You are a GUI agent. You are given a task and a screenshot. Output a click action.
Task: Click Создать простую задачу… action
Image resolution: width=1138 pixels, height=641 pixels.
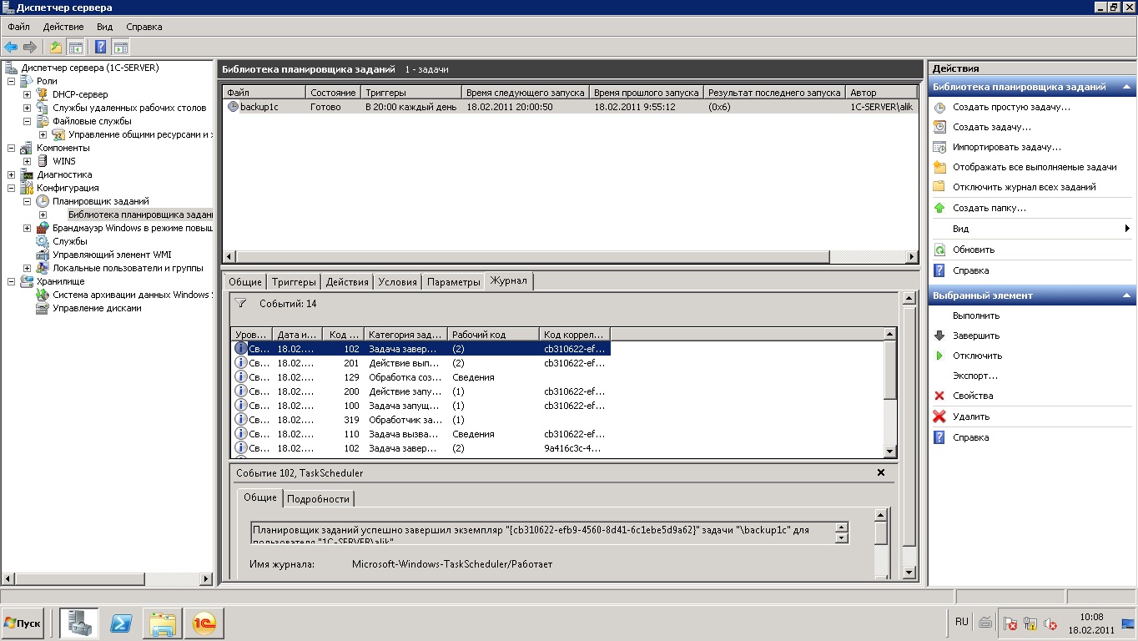point(1011,107)
